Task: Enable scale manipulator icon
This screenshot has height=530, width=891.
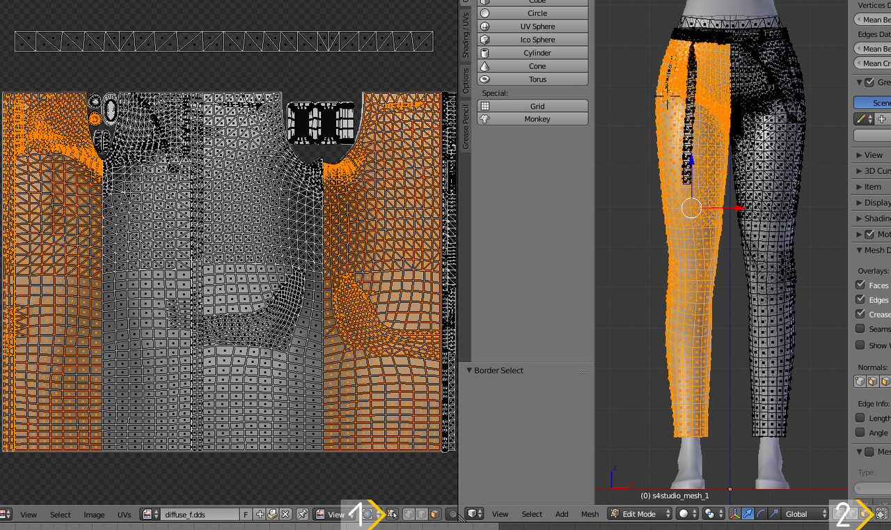Action: click(773, 514)
